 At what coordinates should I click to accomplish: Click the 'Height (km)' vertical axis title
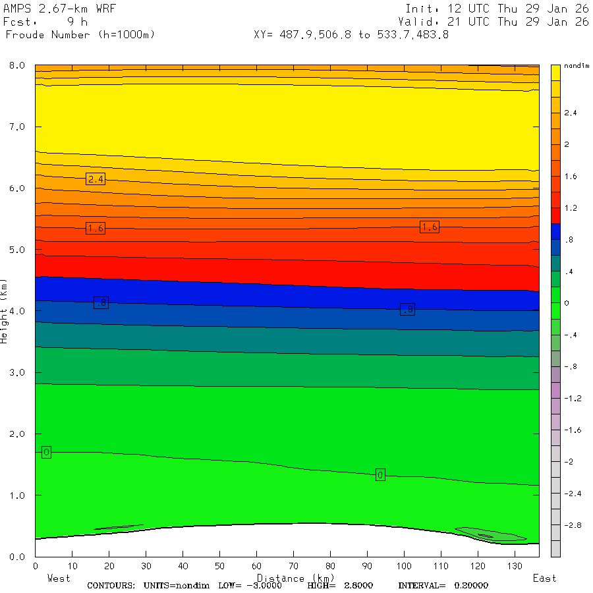click(4, 311)
